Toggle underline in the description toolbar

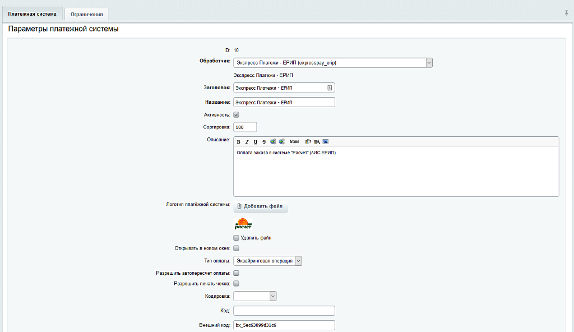tap(256, 142)
